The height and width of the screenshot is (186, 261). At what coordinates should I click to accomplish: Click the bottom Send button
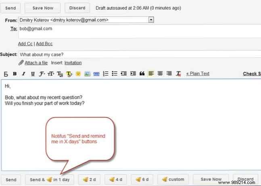11,180
